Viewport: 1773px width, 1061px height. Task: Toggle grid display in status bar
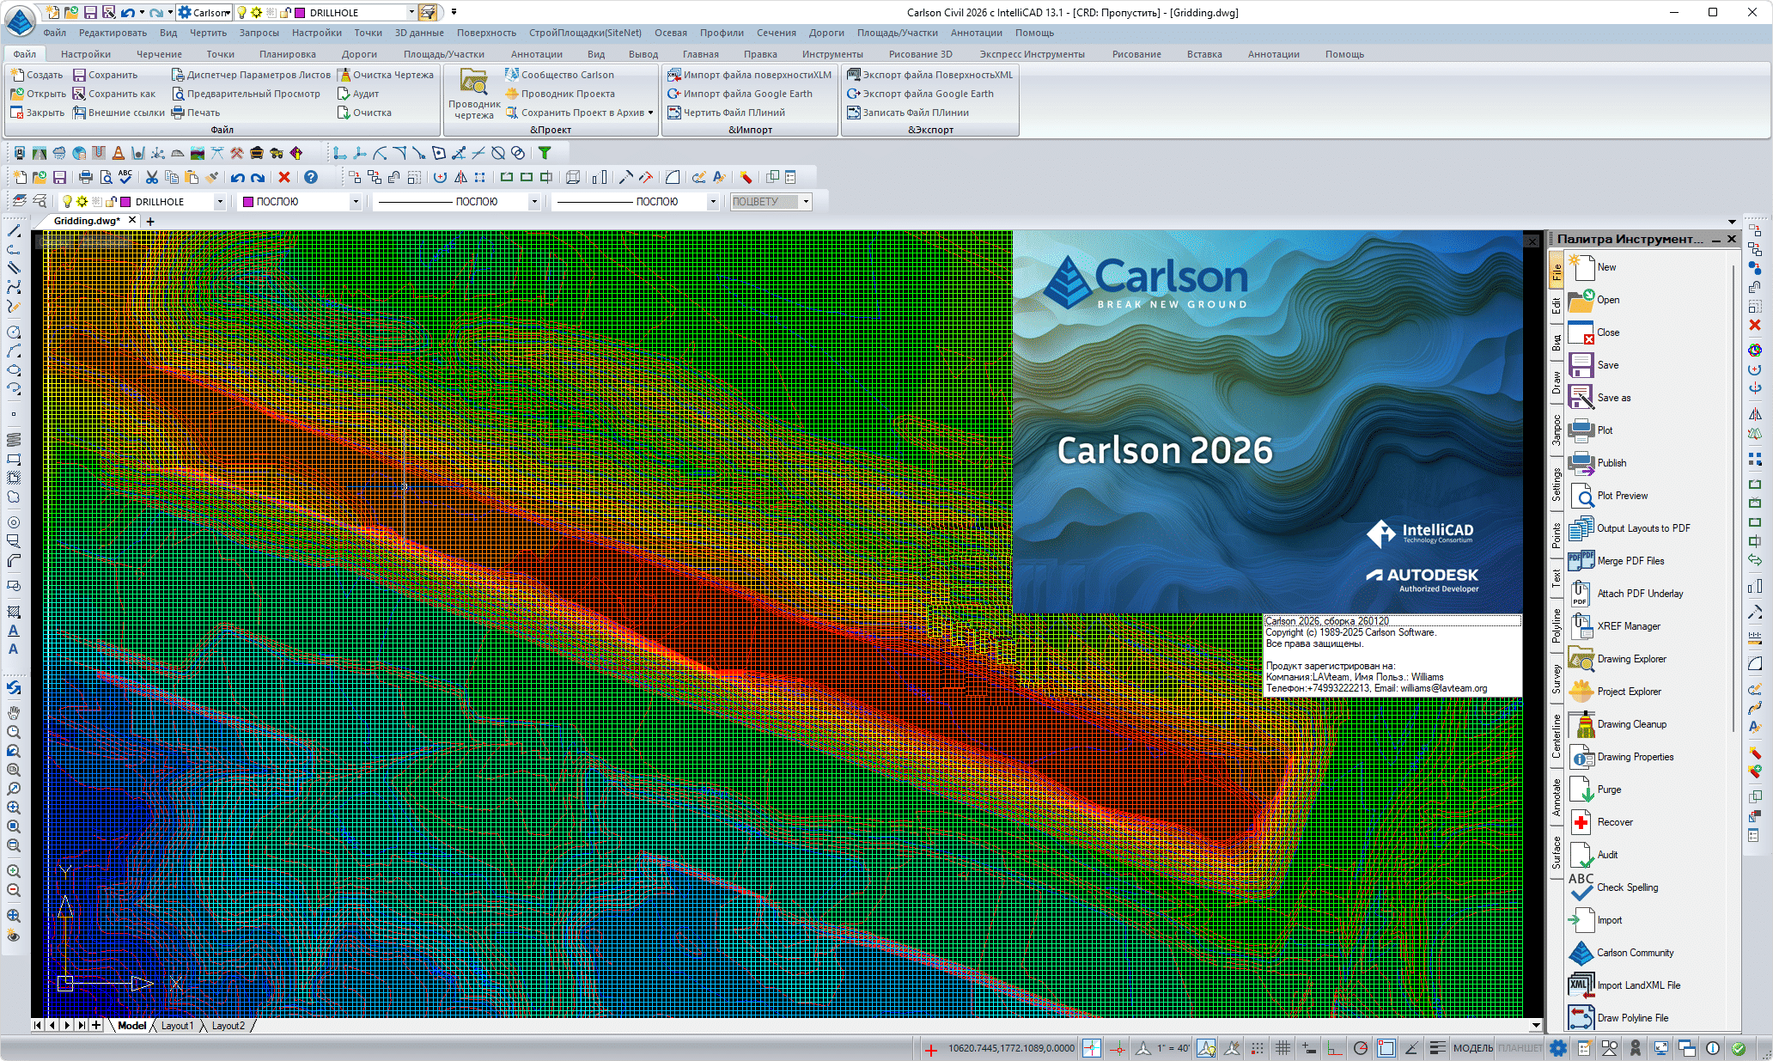point(1283,1048)
